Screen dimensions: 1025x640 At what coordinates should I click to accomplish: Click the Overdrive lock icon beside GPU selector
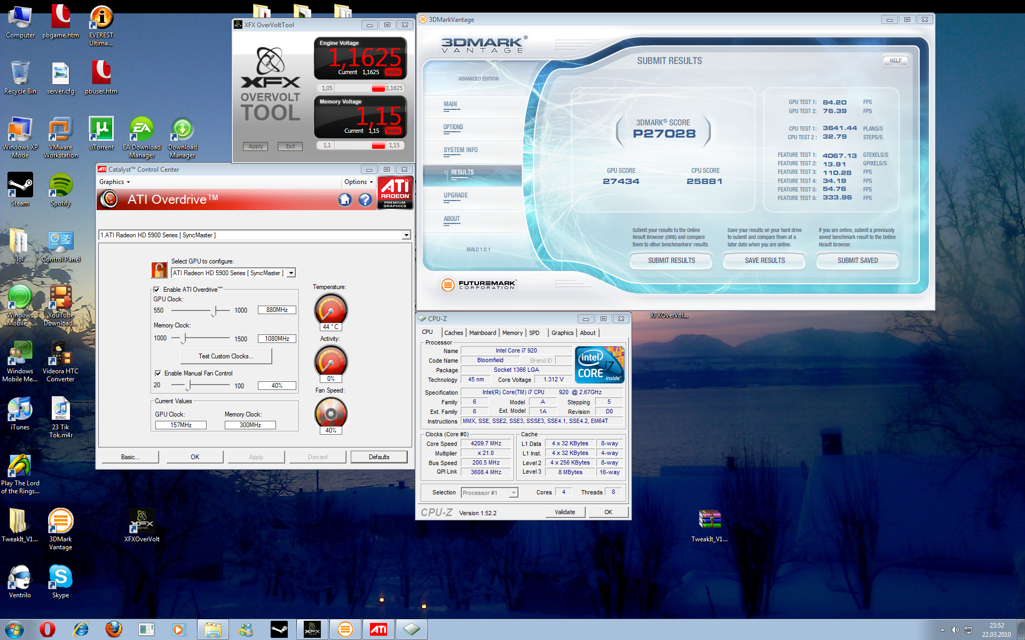click(159, 270)
